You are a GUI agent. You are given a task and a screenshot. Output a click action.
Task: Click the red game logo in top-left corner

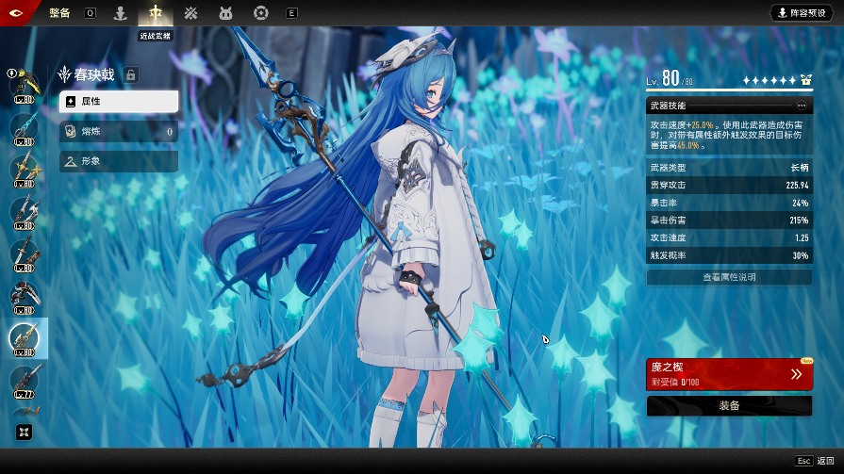point(17,12)
